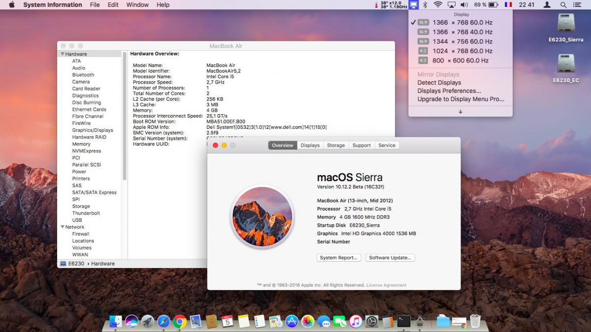The width and height of the screenshot is (591, 332).
Task: Expand display menu with bottom arrow
Action: 460,112
